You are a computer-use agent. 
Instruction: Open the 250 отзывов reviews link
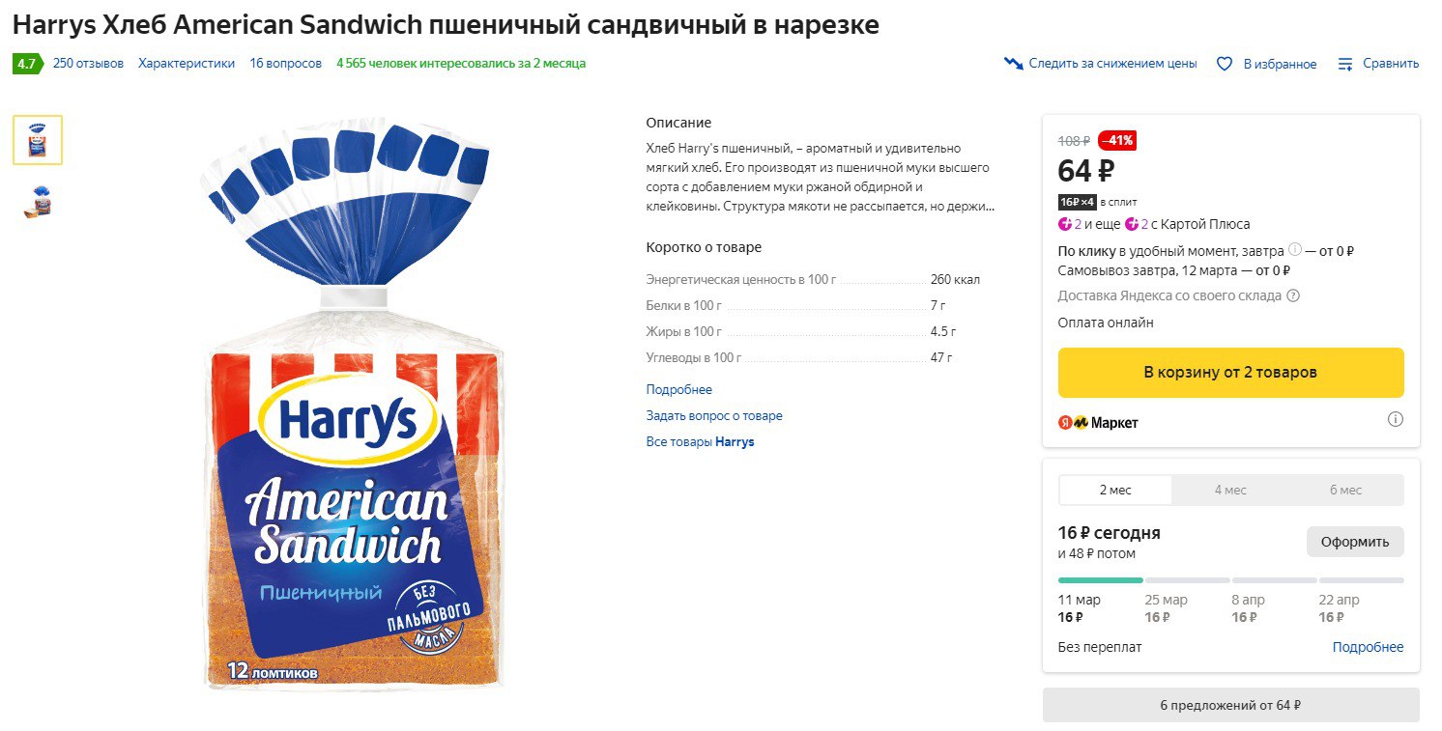click(x=88, y=64)
